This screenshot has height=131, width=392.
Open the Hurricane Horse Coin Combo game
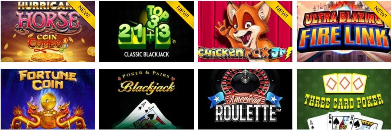[48, 31]
